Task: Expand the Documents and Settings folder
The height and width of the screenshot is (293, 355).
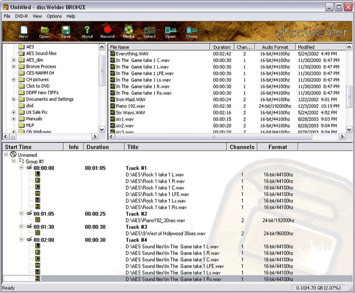Action: tap(13, 99)
